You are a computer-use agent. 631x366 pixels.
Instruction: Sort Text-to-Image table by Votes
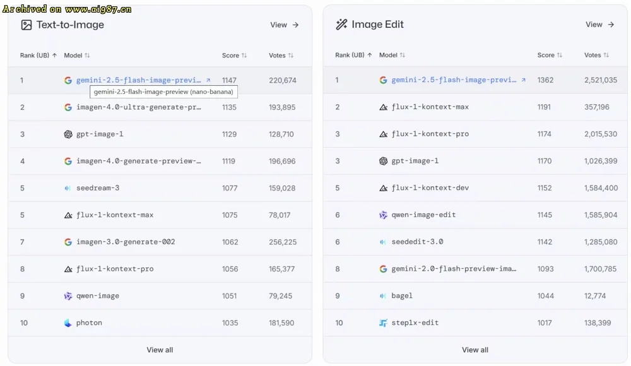pos(281,56)
